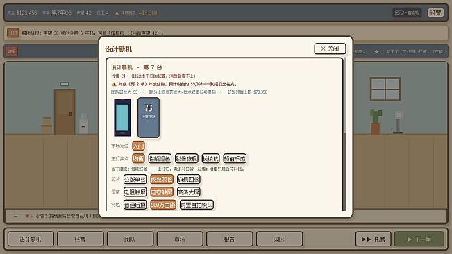This screenshot has width=452, height=254.
Task: Select the 公版单核 chip option
Action: click(135, 179)
